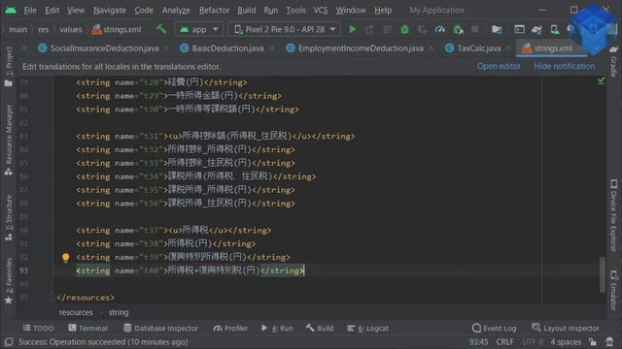Collapse the resources tag fold marker
Viewport: 622px width, 349px height.
[x=52, y=298]
